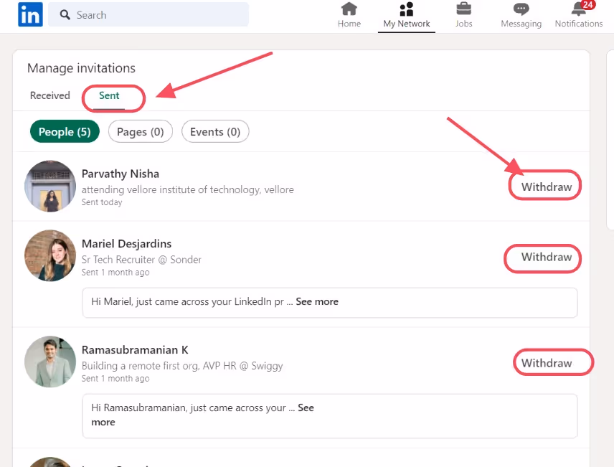Expand See more in Mariel's message
This screenshot has width=614, height=467.
[317, 302]
